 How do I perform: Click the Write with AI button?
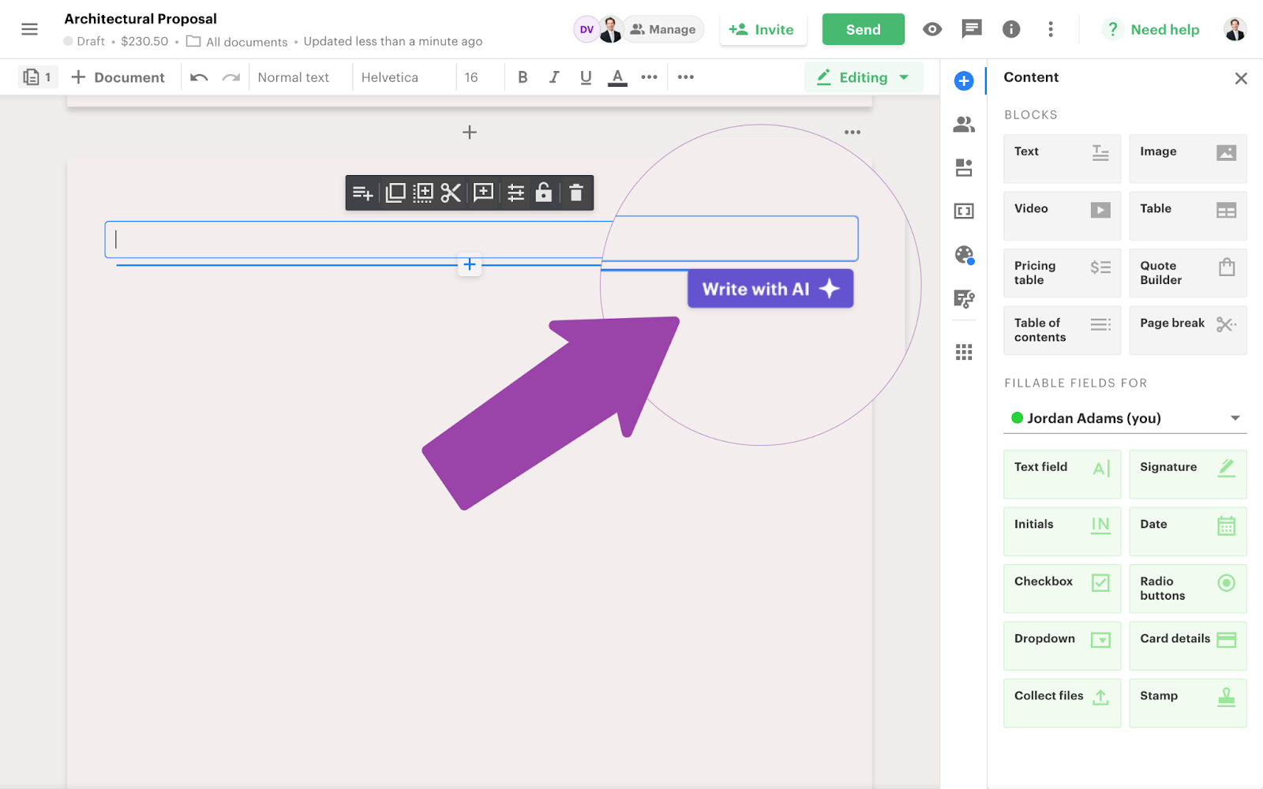click(770, 289)
